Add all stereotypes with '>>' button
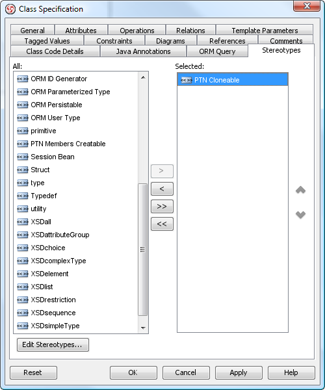Image resolution: width=325 pixels, height=390 pixels. (x=162, y=207)
